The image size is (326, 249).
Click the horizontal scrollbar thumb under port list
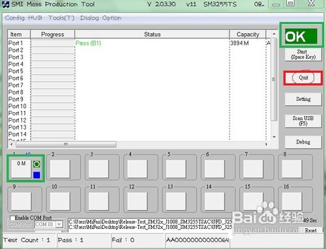click(x=66, y=144)
